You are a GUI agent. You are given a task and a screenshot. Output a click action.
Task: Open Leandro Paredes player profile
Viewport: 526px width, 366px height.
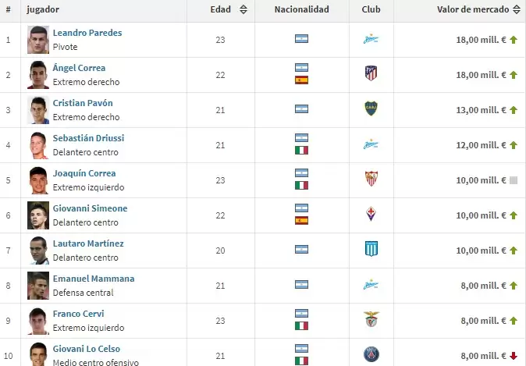pos(87,33)
